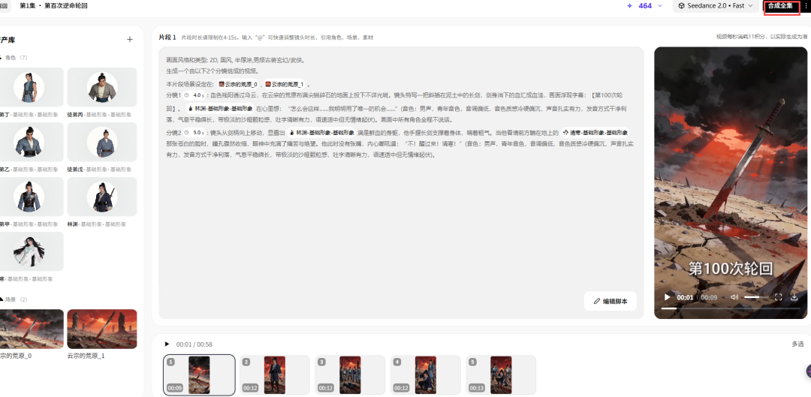The width and height of the screenshot is (811, 397).
Task: Click the episode title 第百次逆命轮回
Action: pyautogui.click(x=65, y=5)
